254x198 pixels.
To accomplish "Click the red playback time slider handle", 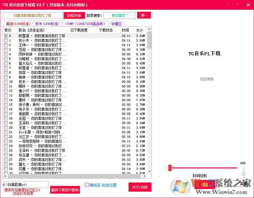I will (x=170, y=168).
